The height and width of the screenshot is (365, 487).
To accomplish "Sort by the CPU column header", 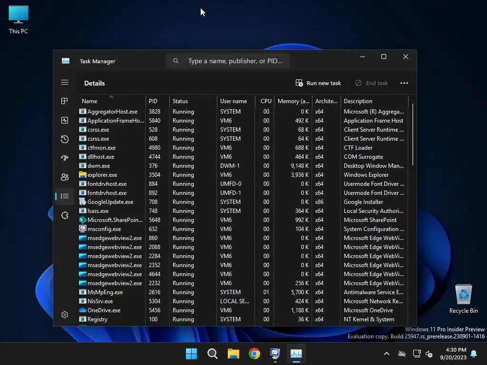I will point(264,101).
